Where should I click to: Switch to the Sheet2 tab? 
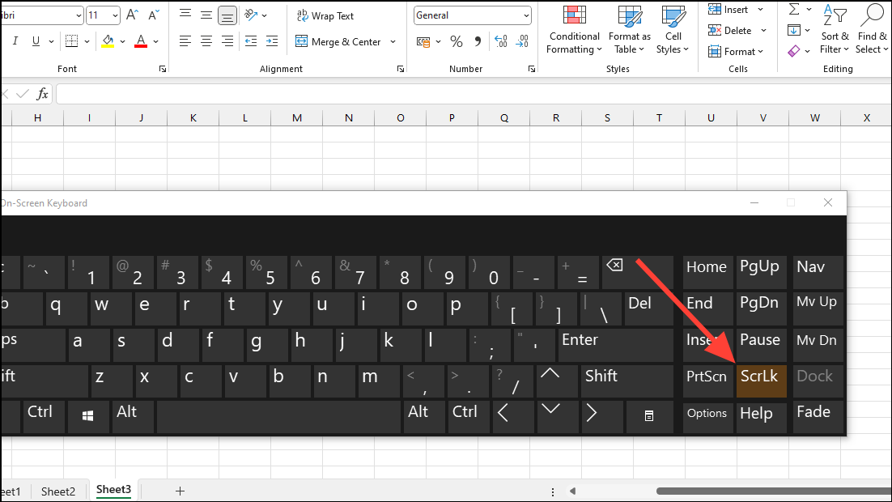tap(57, 491)
